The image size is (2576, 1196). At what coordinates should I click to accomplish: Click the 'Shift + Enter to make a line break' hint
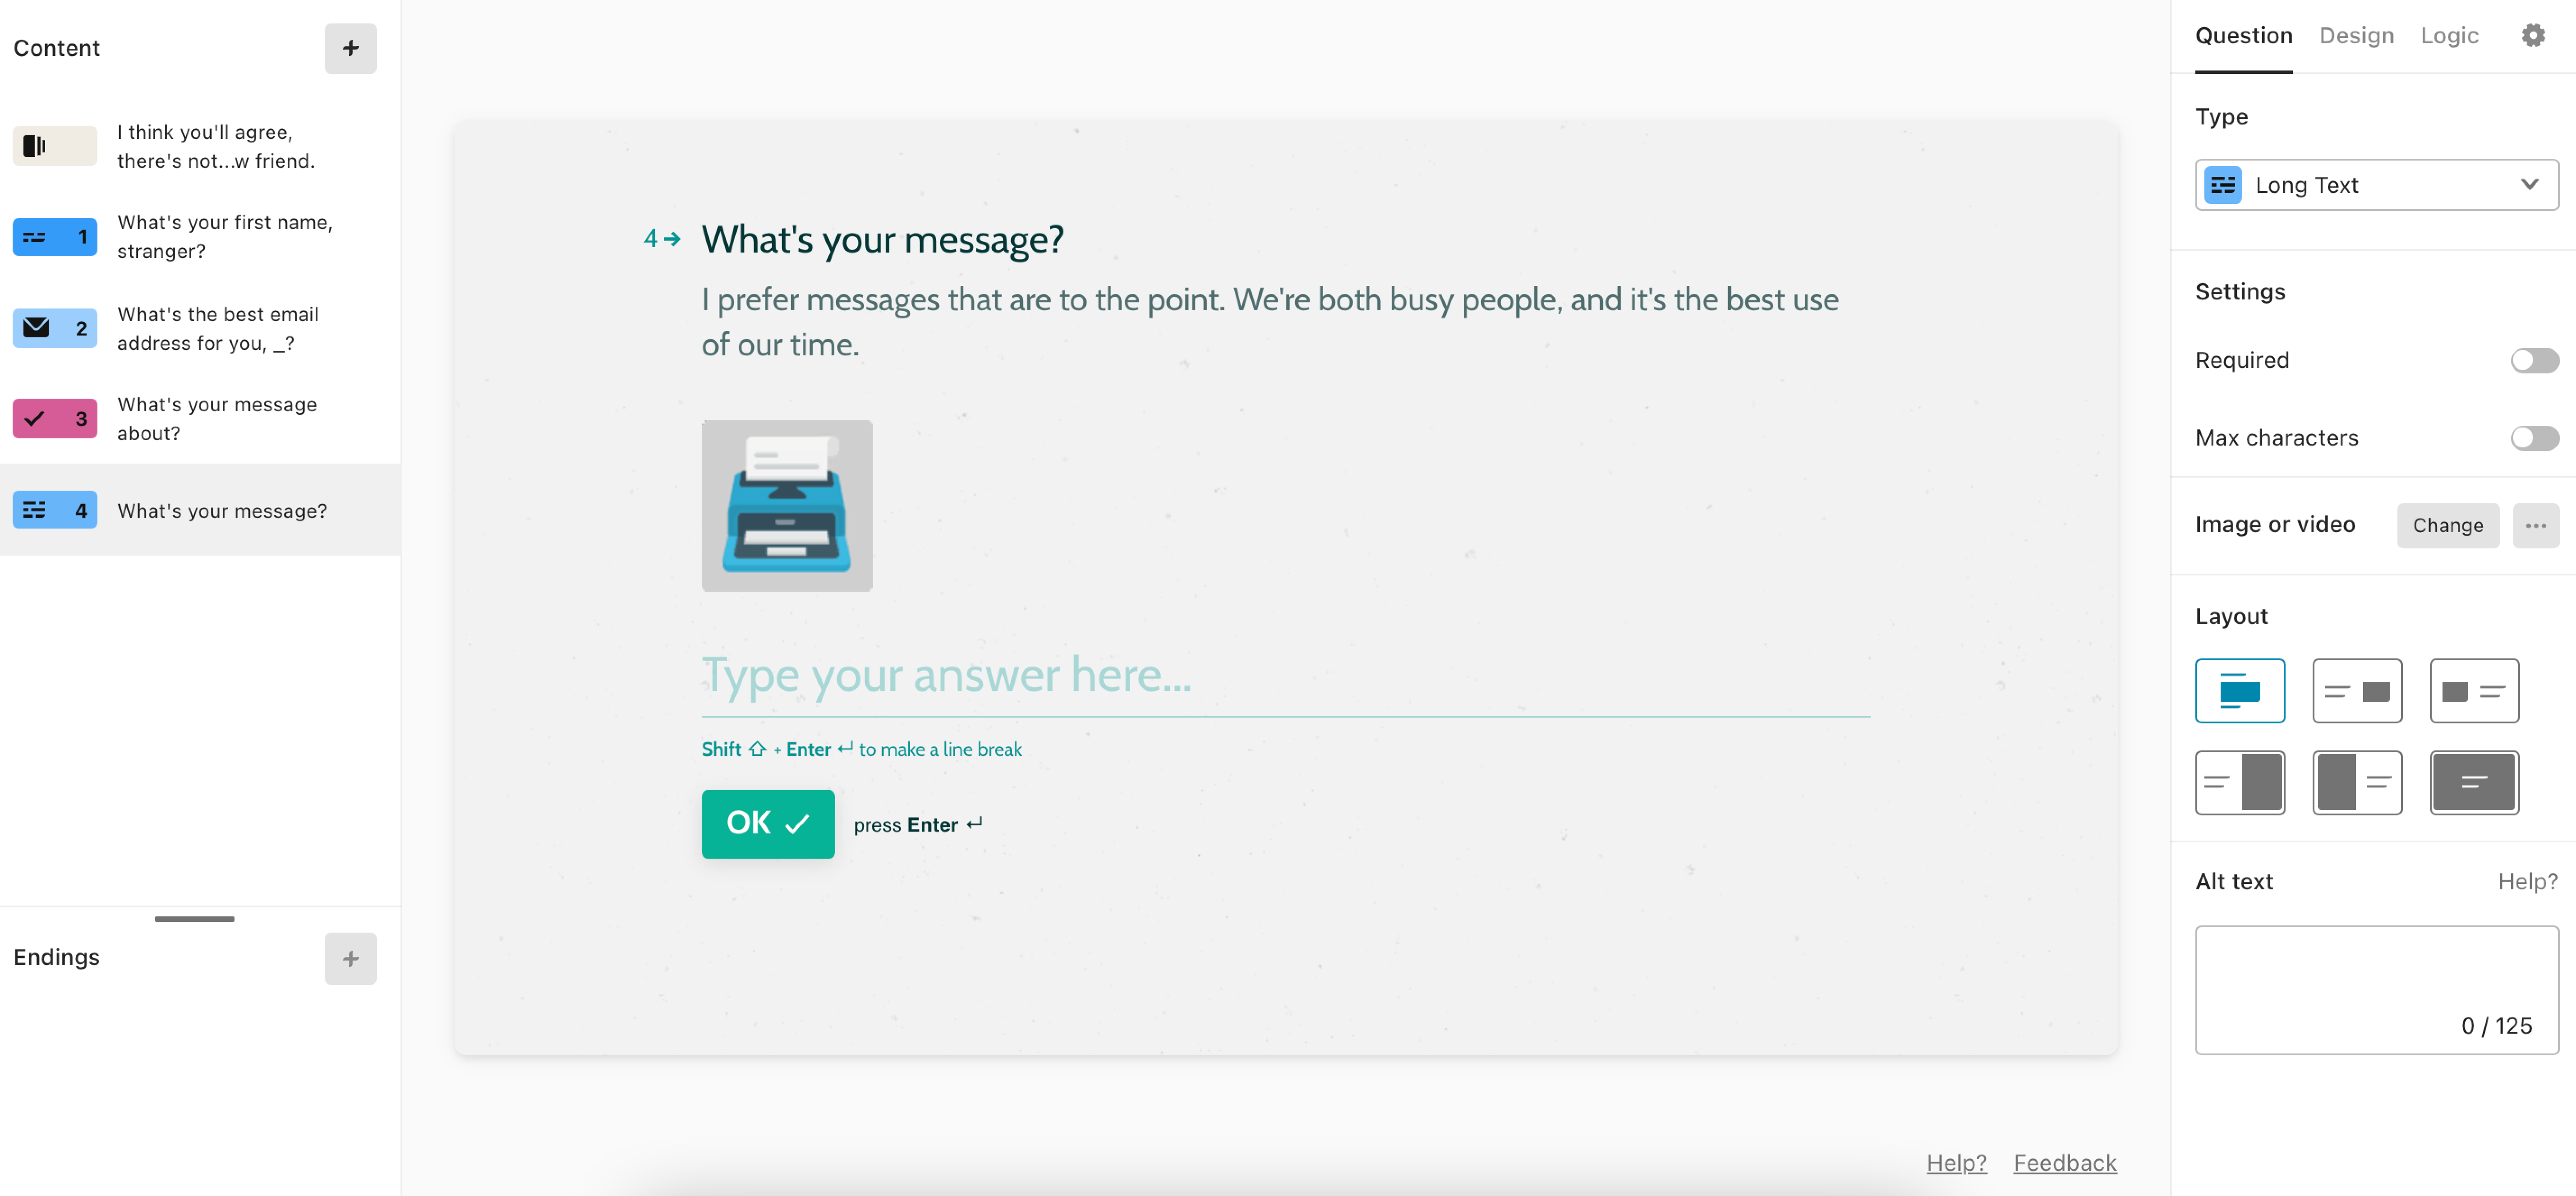click(x=861, y=749)
